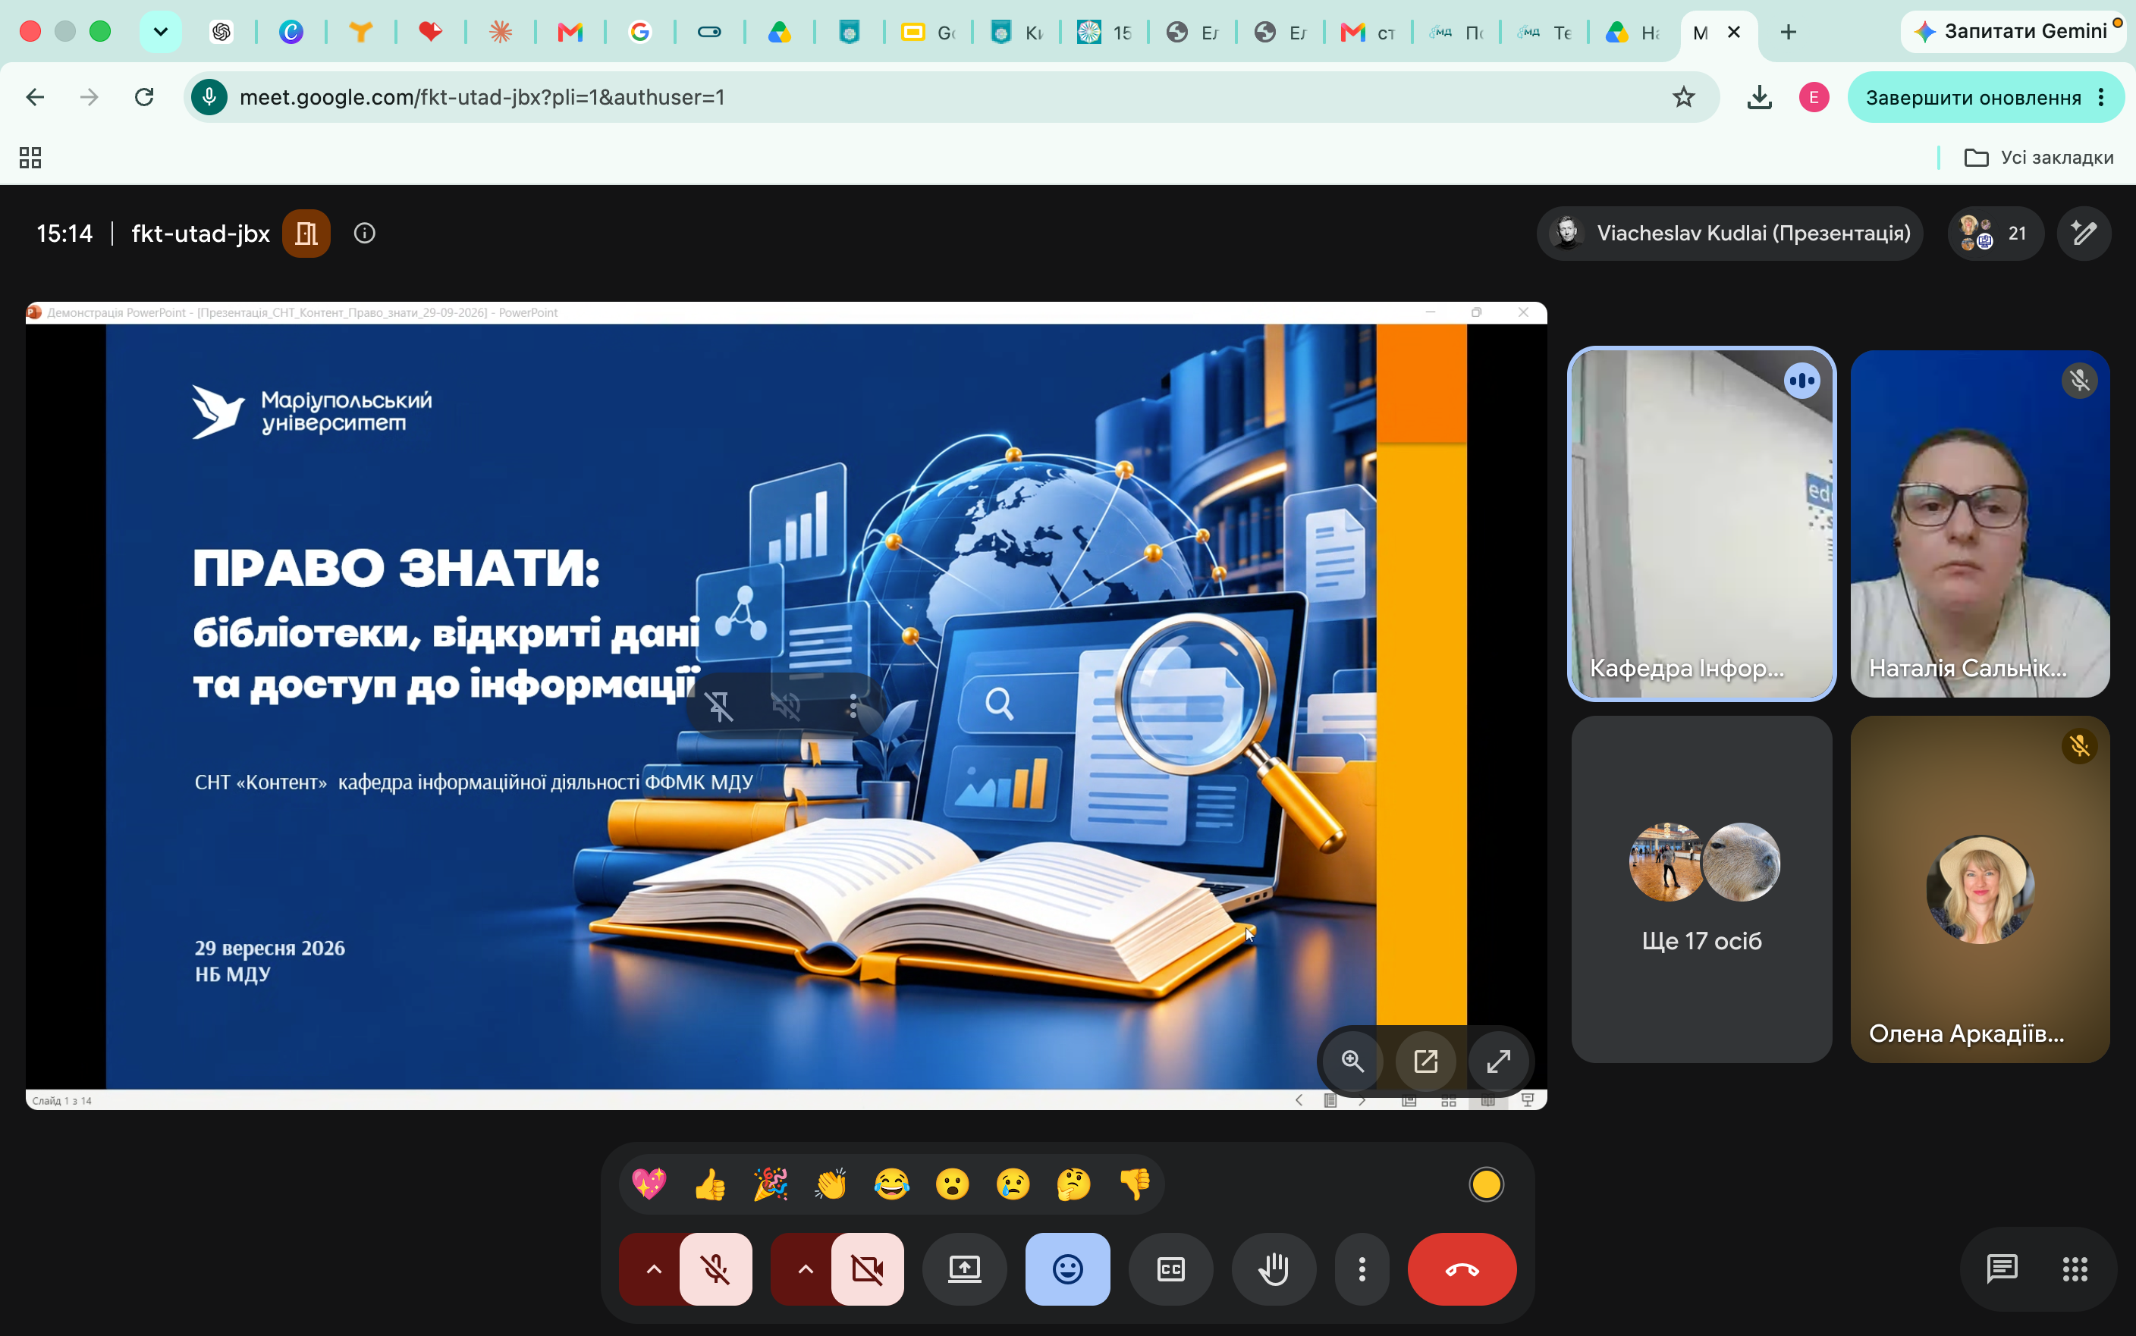Send the thumbs down reaction

tap(1135, 1184)
